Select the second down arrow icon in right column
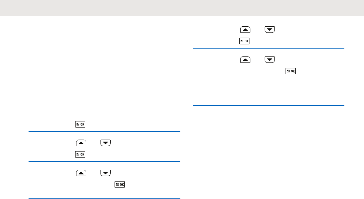This screenshot has height=199, width=364. click(269, 60)
